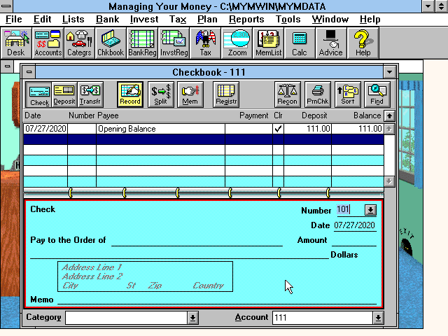
Task: Click the Pay to the Order of field
Action: (197, 241)
